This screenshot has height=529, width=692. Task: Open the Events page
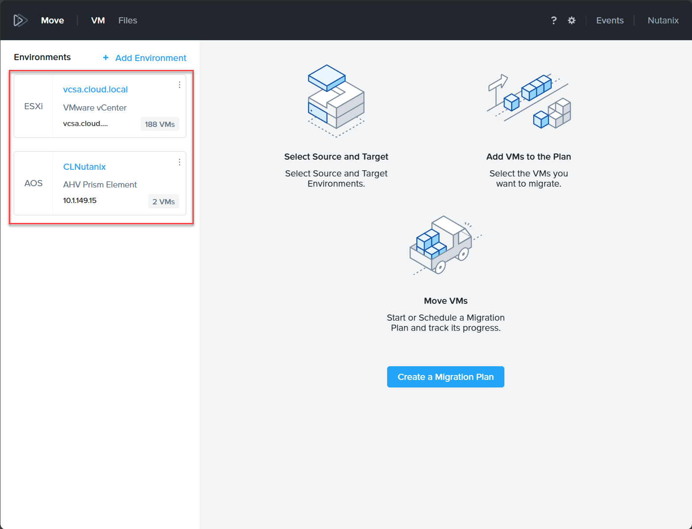click(x=610, y=20)
